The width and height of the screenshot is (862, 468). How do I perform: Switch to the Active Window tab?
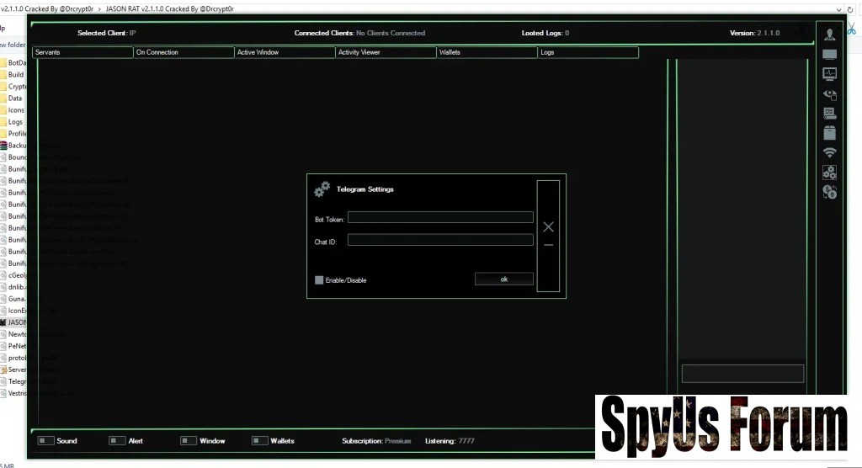285,52
